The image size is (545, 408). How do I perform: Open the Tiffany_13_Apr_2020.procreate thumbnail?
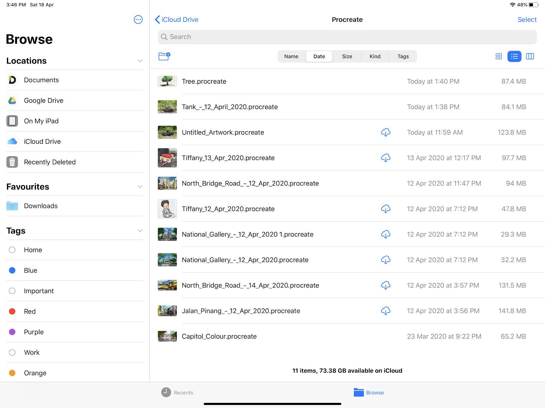click(x=167, y=158)
